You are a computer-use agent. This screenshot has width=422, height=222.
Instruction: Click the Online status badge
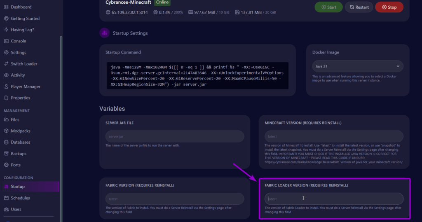162,2
